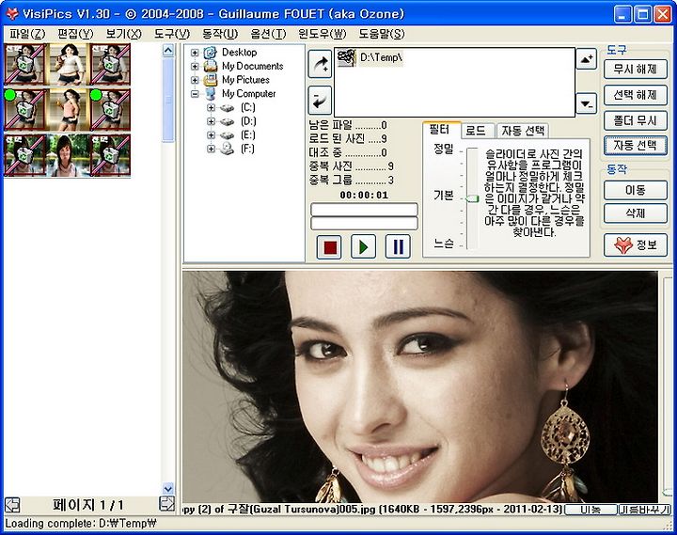The height and width of the screenshot is (535, 677).
Task: Open the 편집(Y) menu
Action: 75,34
